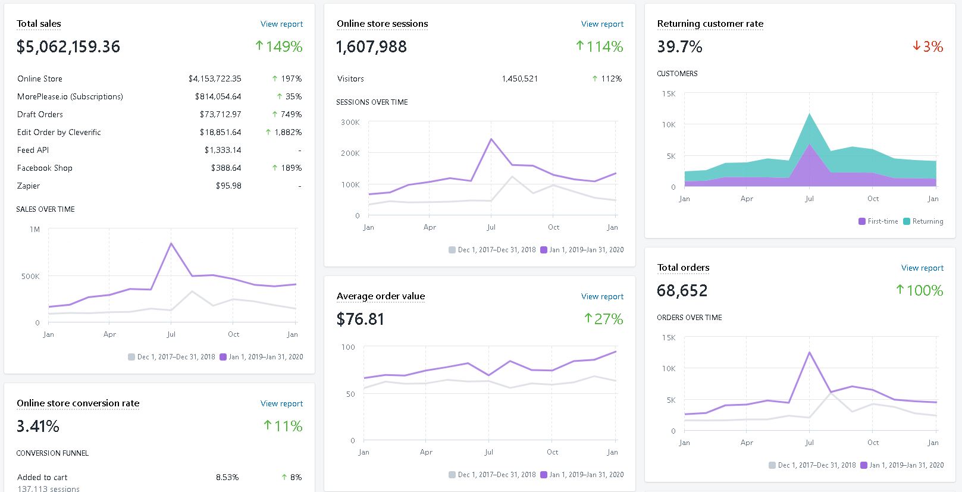Image resolution: width=962 pixels, height=492 pixels.
Task: Click the up arrow next to Draft Orders 749%
Action: click(x=275, y=114)
